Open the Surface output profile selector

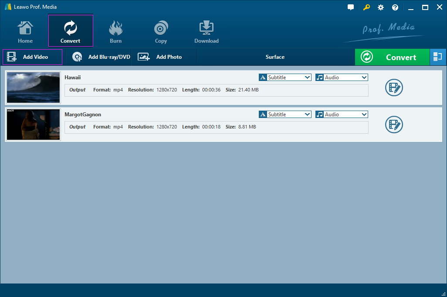[x=275, y=57]
